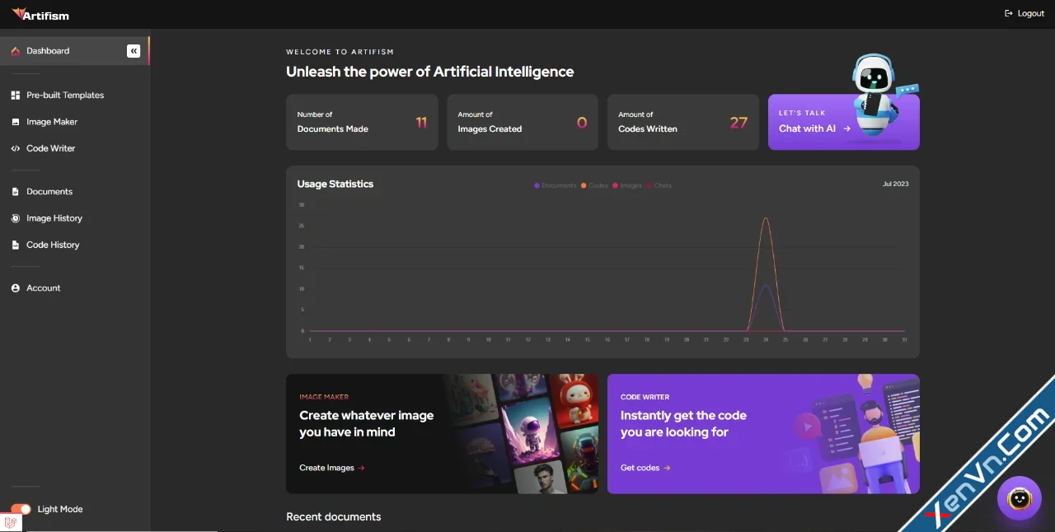This screenshot has width=1055, height=532.
Task: Click the Code History file icon
Action: click(x=15, y=245)
